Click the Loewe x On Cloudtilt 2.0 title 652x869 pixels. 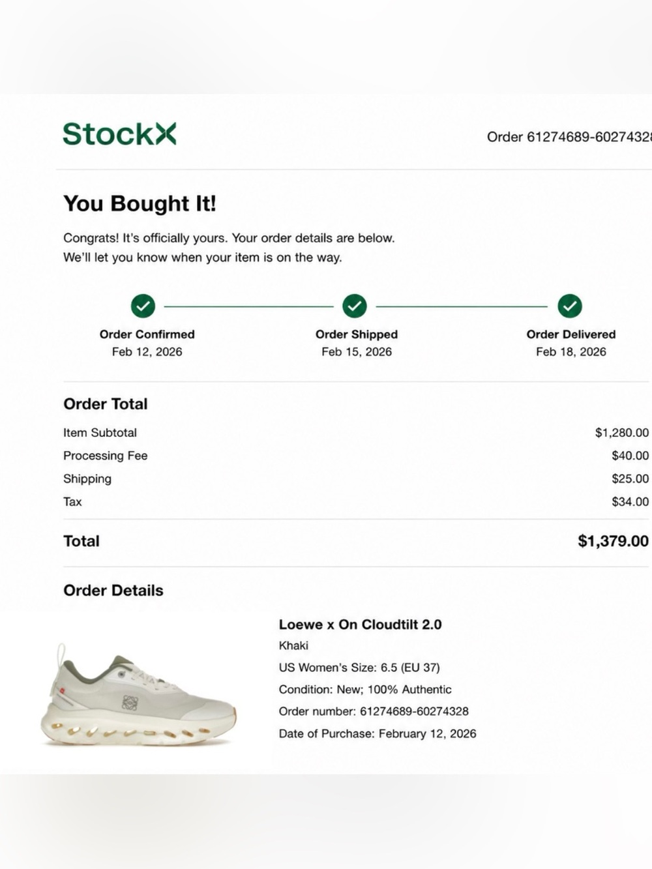360,625
